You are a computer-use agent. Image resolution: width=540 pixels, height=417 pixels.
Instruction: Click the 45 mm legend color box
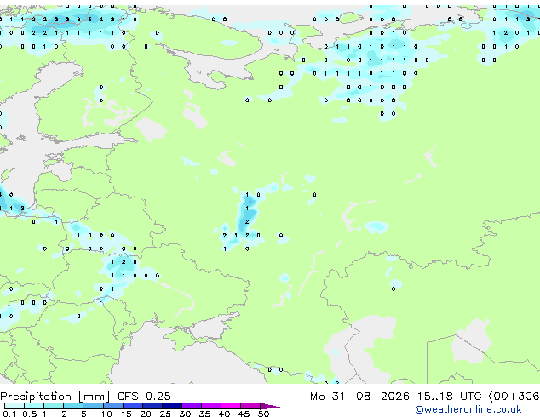coord(250,406)
